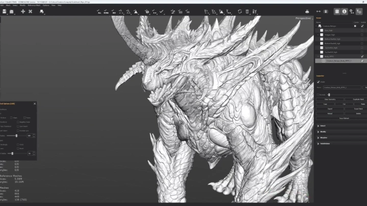This screenshot has height=206, width=367.
Task: Enable the Negative Scale checkbox
Action: point(18,122)
